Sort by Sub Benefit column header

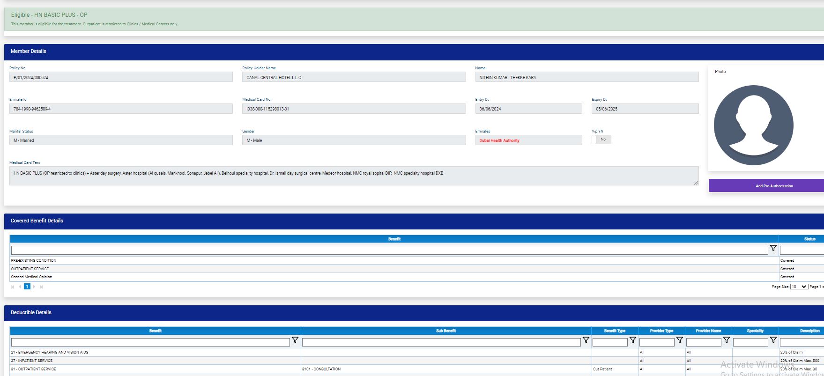[445, 331]
